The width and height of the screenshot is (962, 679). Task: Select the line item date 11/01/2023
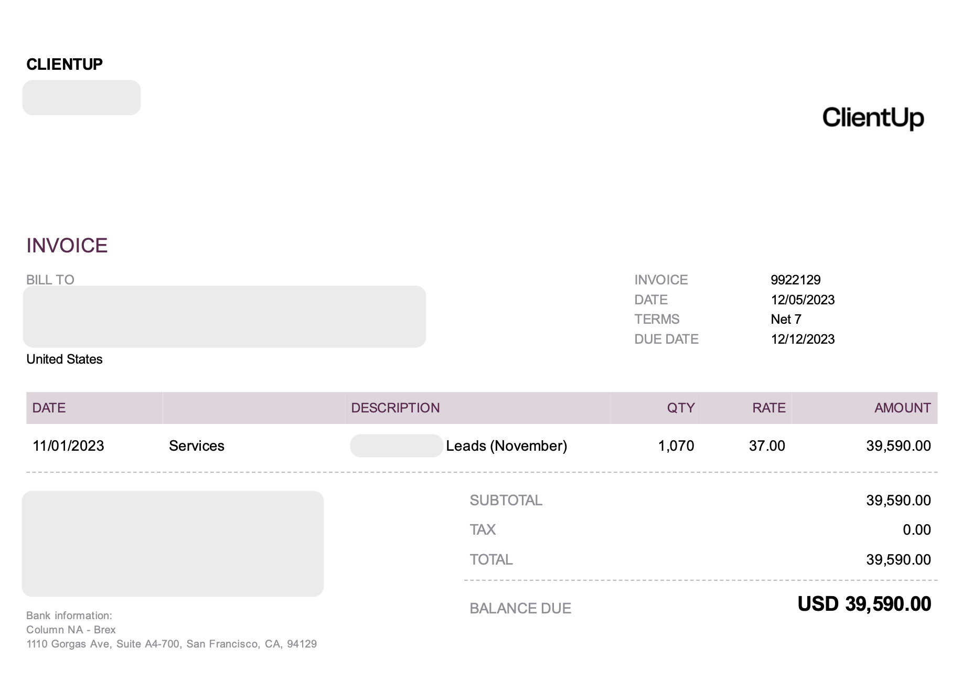68,445
